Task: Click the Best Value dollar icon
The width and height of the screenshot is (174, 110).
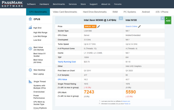Action: point(30,49)
